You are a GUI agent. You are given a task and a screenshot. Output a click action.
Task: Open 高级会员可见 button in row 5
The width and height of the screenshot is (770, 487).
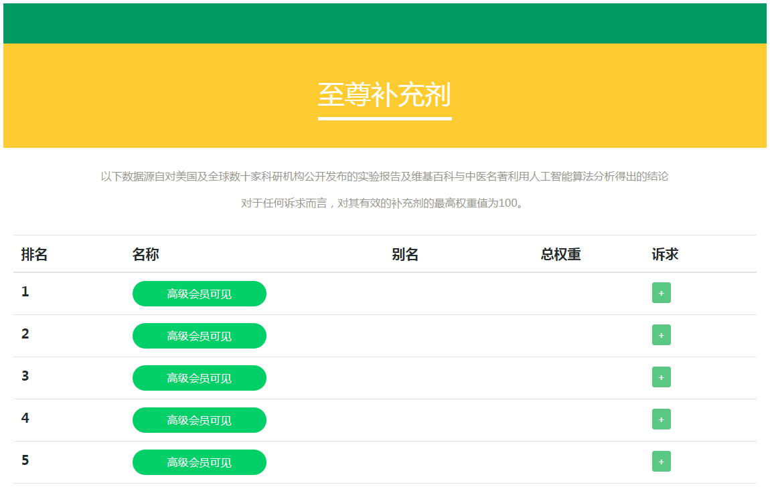[x=200, y=462]
